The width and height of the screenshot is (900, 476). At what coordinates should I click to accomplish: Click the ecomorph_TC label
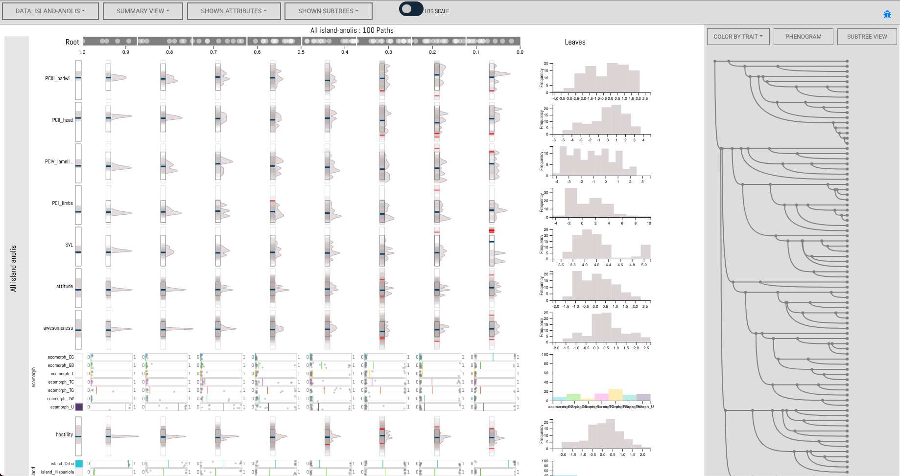pyautogui.click(x=61, y=382)
